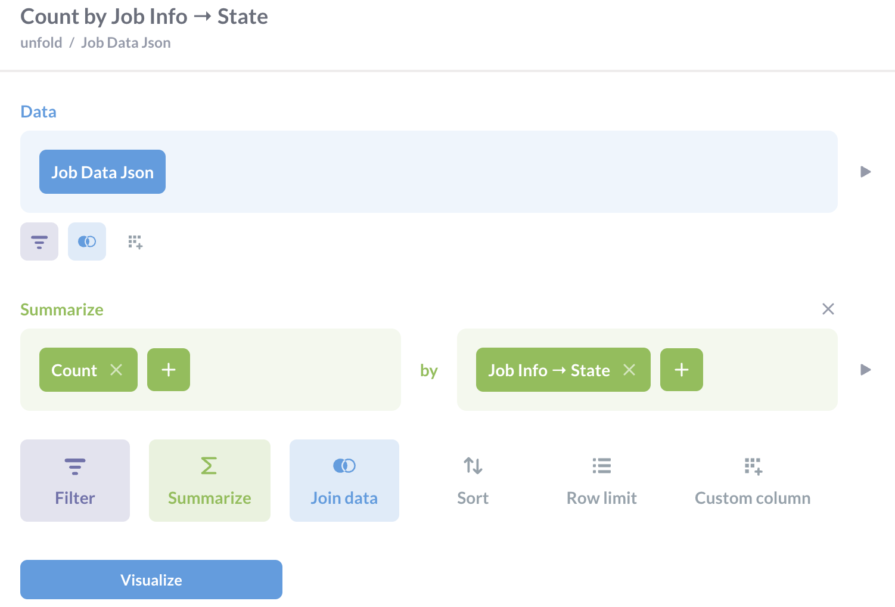This screenshot has width=895, height=607.
Task: Add another aggregation with the plus button
Action: click(x=168, y=370)
